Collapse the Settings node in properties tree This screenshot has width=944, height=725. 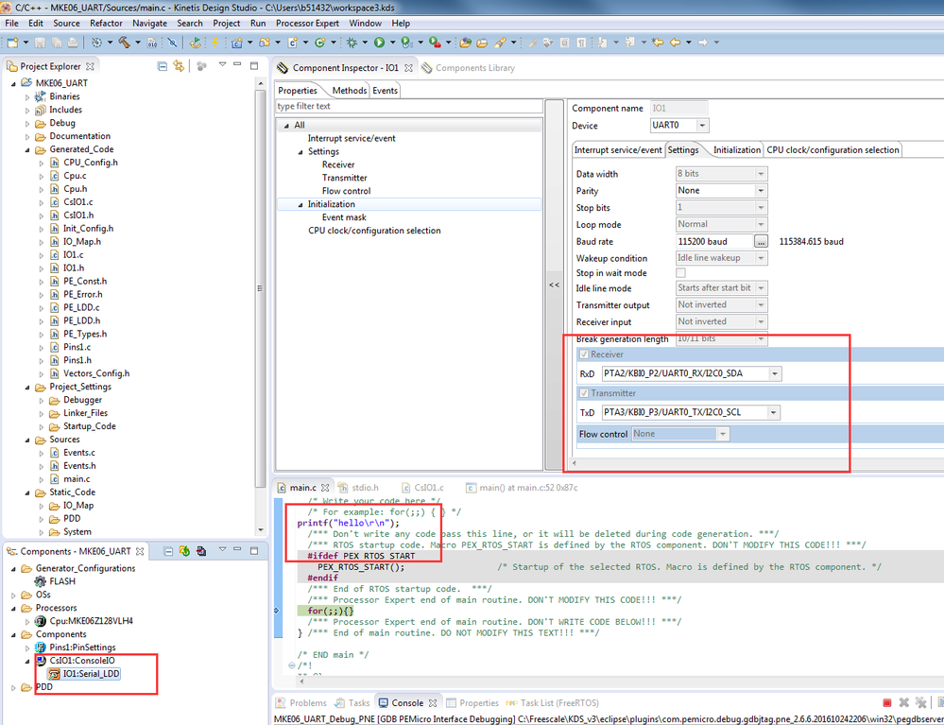300,152
